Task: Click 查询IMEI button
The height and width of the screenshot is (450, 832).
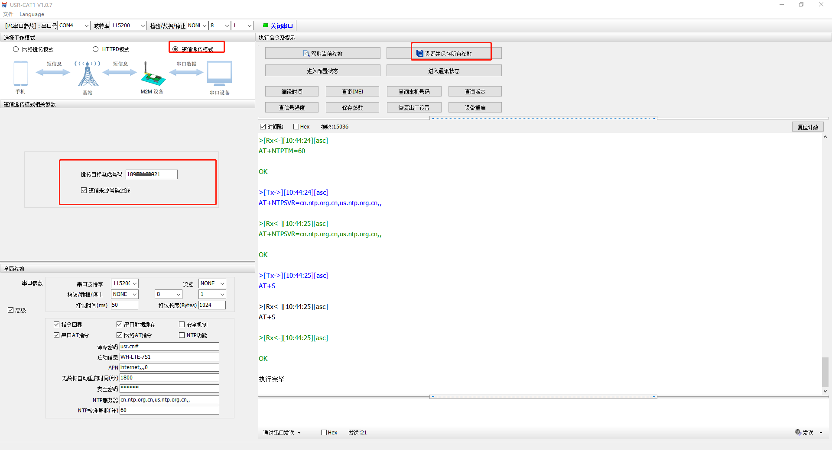Action: (353, 91)
